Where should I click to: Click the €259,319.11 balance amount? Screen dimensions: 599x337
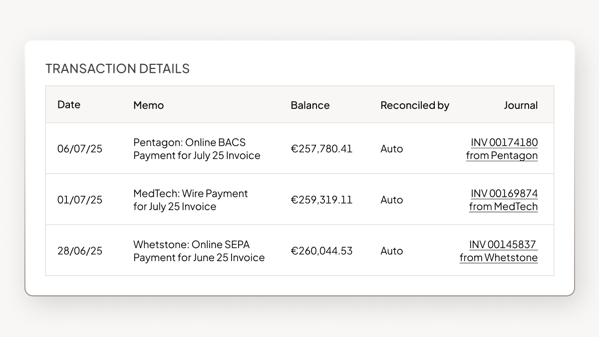(x=321, y=200)
